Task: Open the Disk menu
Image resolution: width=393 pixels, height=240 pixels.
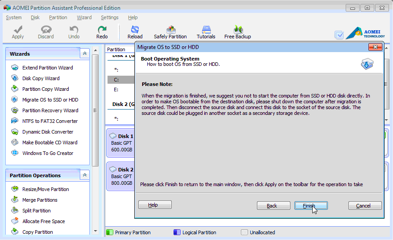Action: tap(35, 17)
